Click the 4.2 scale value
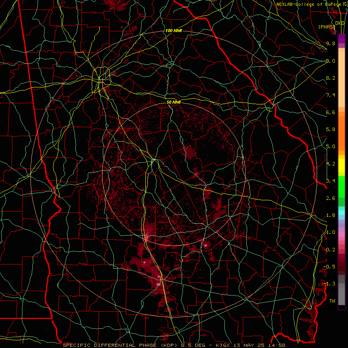The width and height of the screenshot is (348, 348). [331, 164]
